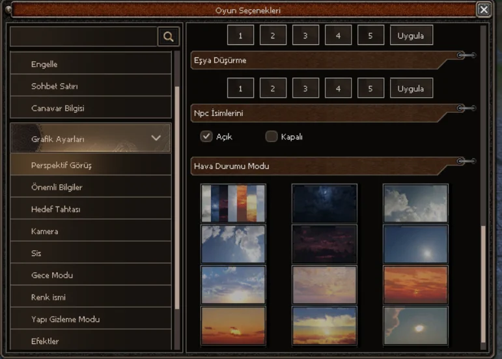Click the search magnifier icon
The width and height of the screenshot is (502, 359).
click(169, 37)
